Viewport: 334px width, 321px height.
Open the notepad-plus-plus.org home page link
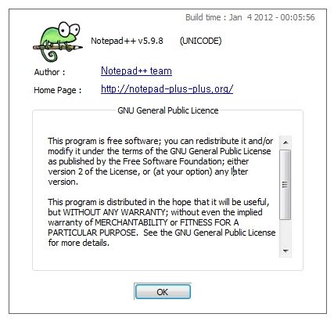coord(167,89)
